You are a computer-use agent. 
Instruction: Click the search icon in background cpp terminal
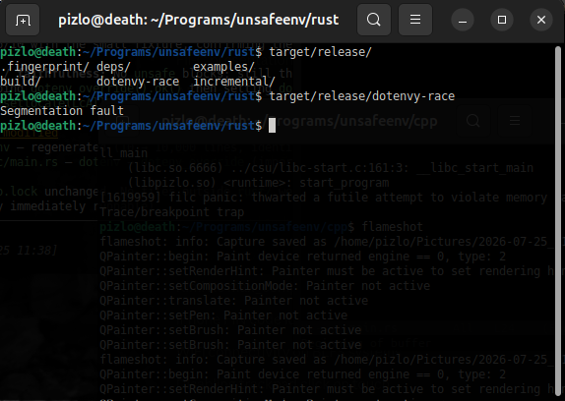click(473, 121)
